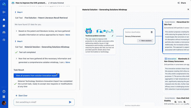Click Start Over
The image size is (191, 108).
[x=21, y=96]
